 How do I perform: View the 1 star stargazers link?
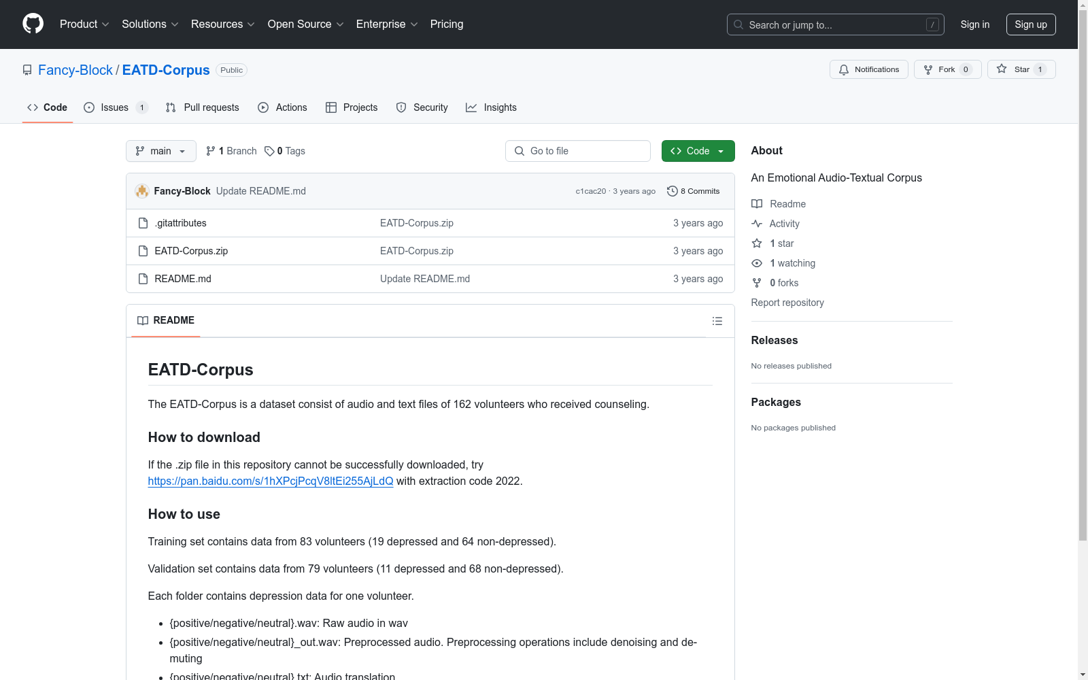tap(773, 243)
